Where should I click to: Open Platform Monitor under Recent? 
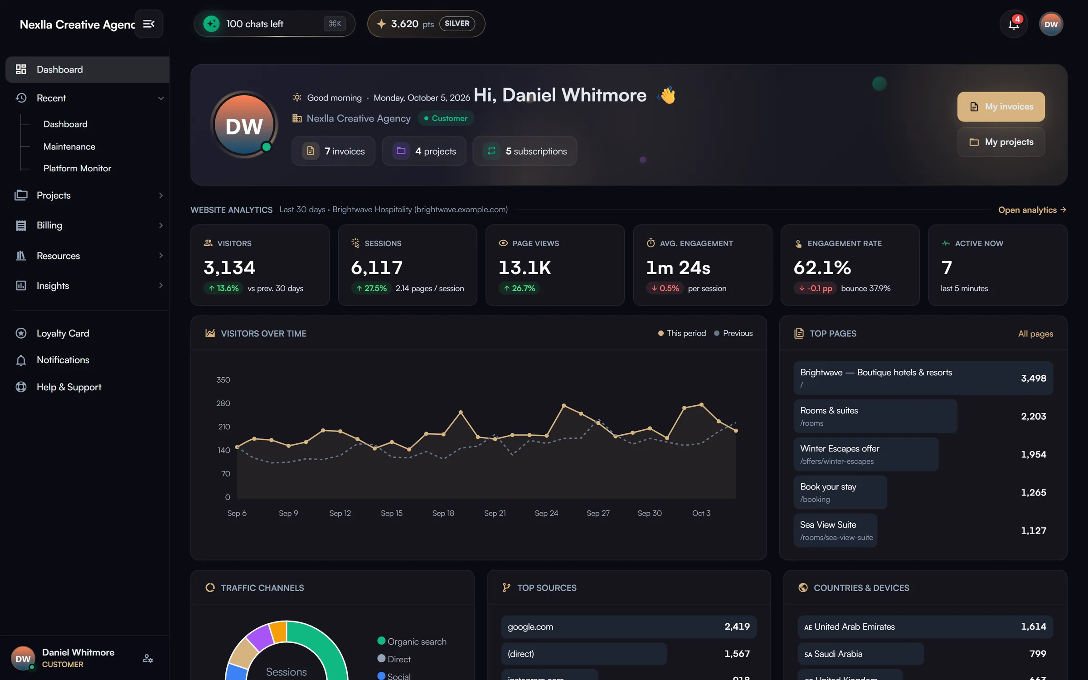pos(77,168)
